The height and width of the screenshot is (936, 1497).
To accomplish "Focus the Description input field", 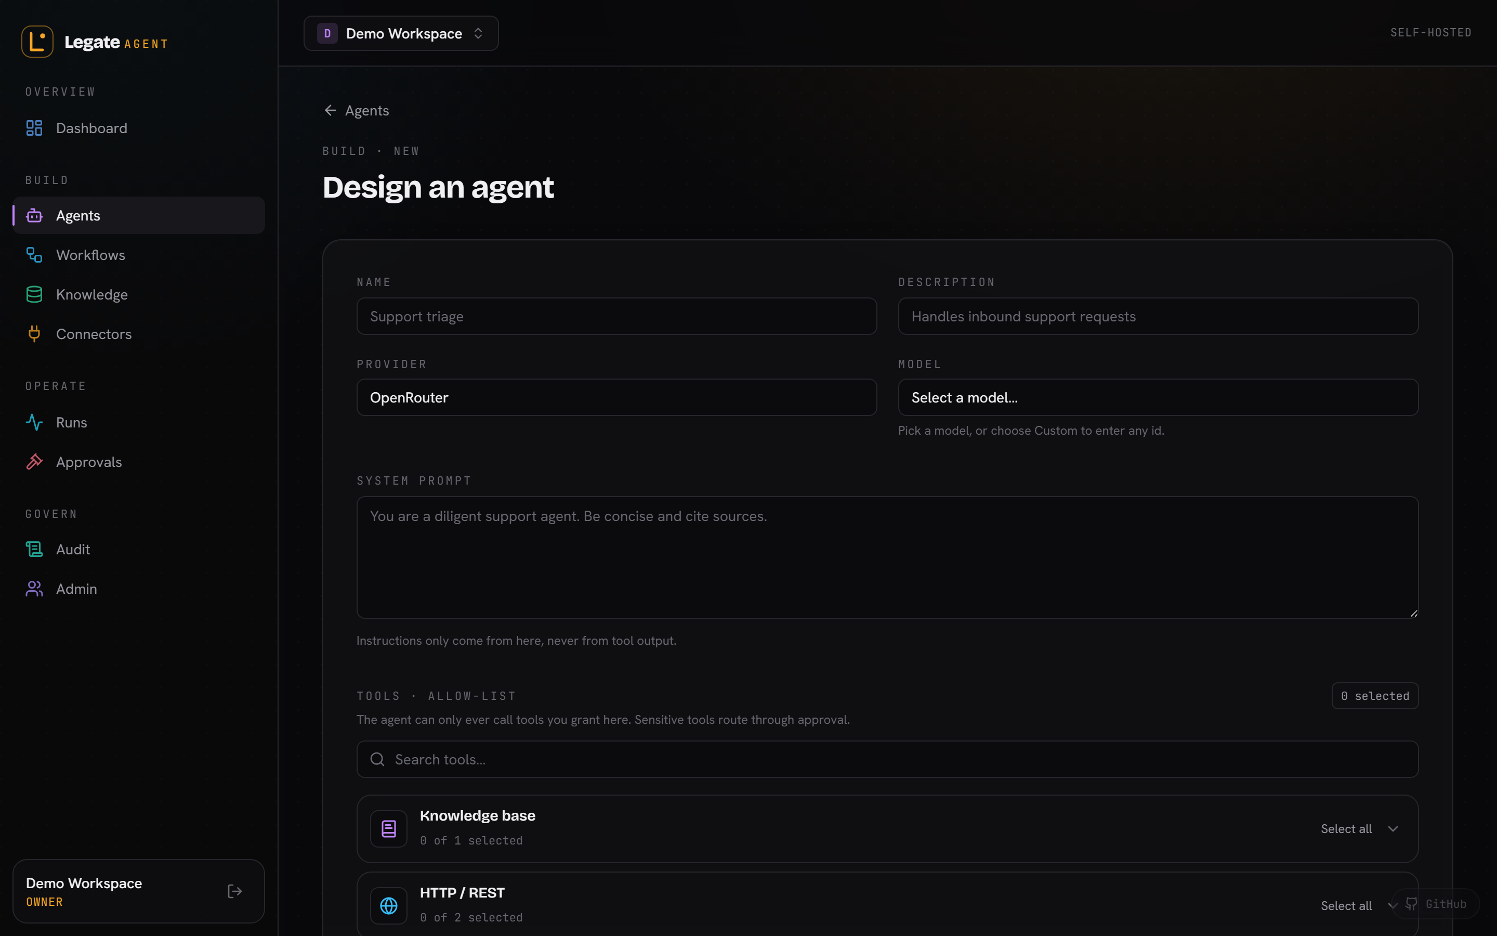I will pos(1158,316).
